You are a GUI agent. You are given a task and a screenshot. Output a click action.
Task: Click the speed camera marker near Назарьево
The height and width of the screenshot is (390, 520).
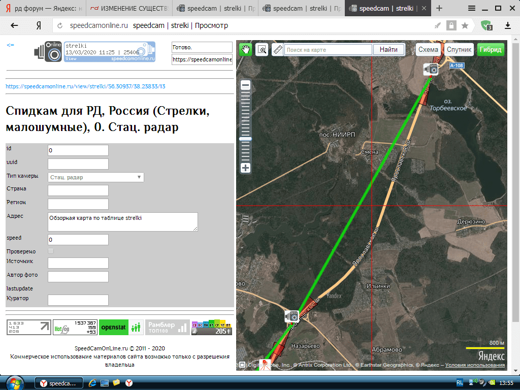tap(291, 316)
